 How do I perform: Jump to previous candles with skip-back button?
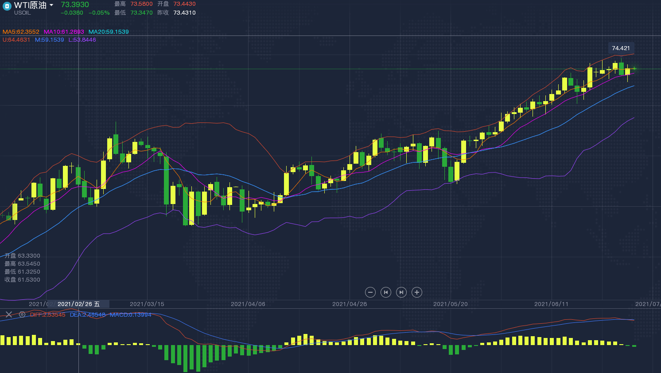click(x=386, y=292)
